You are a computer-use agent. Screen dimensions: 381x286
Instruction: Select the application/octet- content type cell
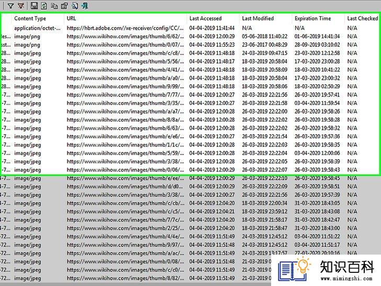pyautogui.click(x=38, y=28)
